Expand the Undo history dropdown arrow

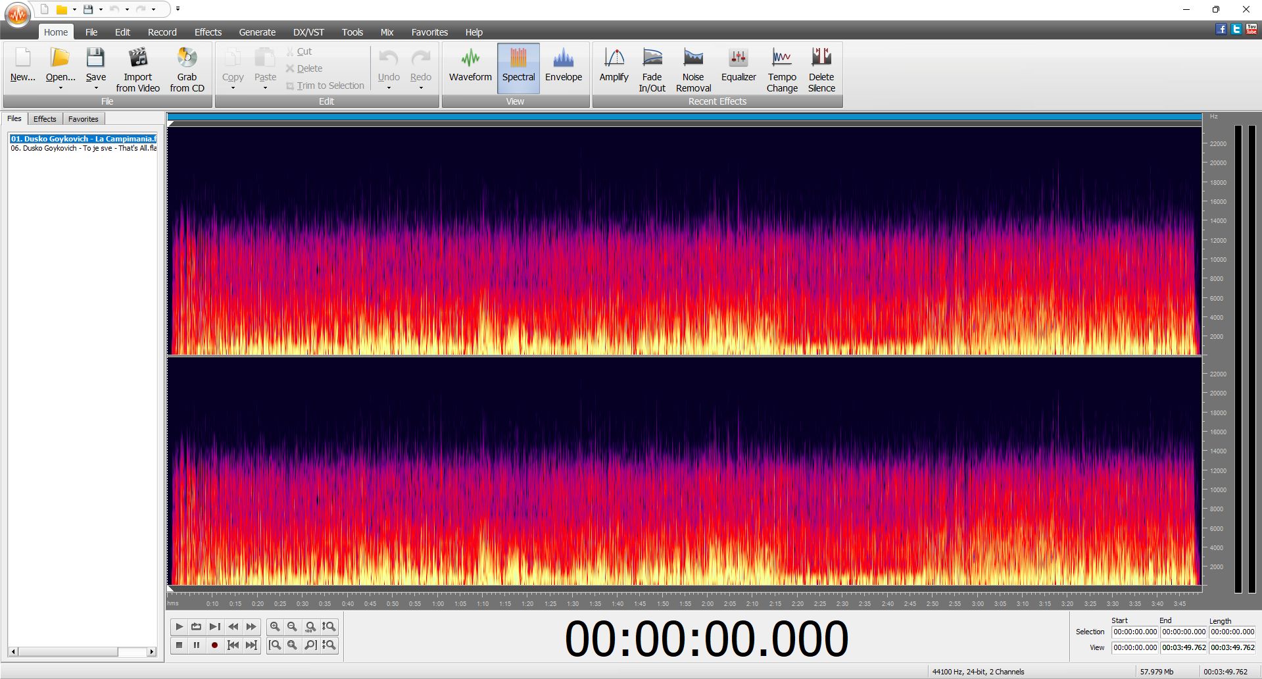tap(389, 88)
